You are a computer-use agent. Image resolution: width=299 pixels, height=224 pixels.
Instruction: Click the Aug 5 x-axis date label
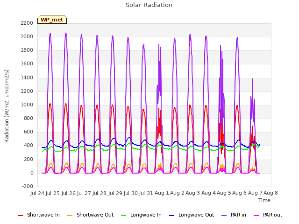coord(224,193)
